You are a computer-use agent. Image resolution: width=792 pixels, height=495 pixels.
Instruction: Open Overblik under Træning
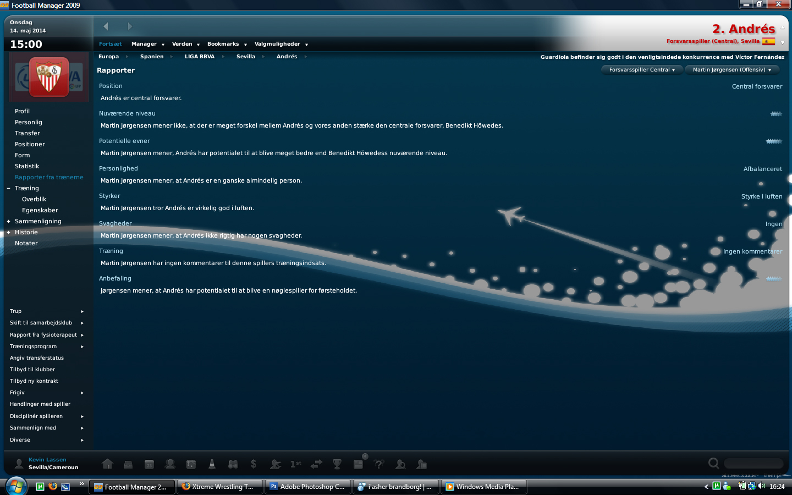tap(34, 199)
